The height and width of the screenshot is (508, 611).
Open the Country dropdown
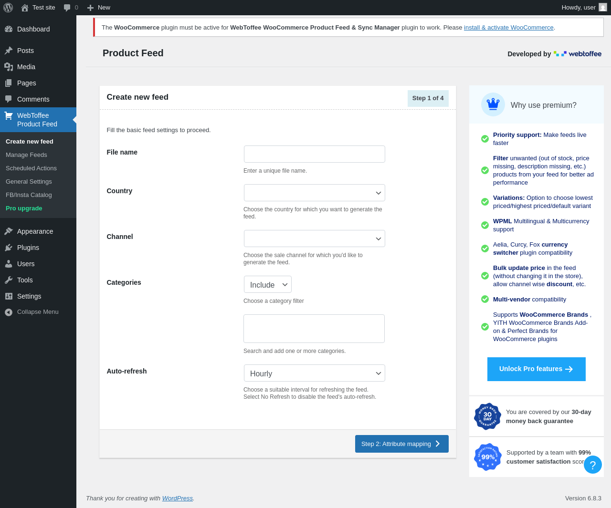tap(315, 193)
